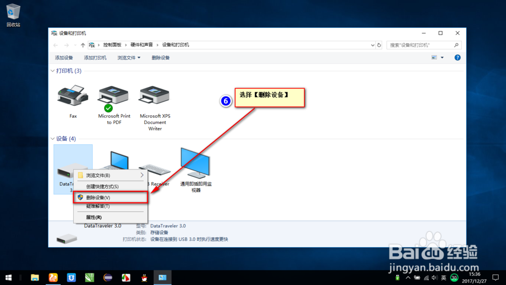The width and height of the screenshot is (506, 285).
Task: Click the back navigation arrow
Action: (56, 45)
